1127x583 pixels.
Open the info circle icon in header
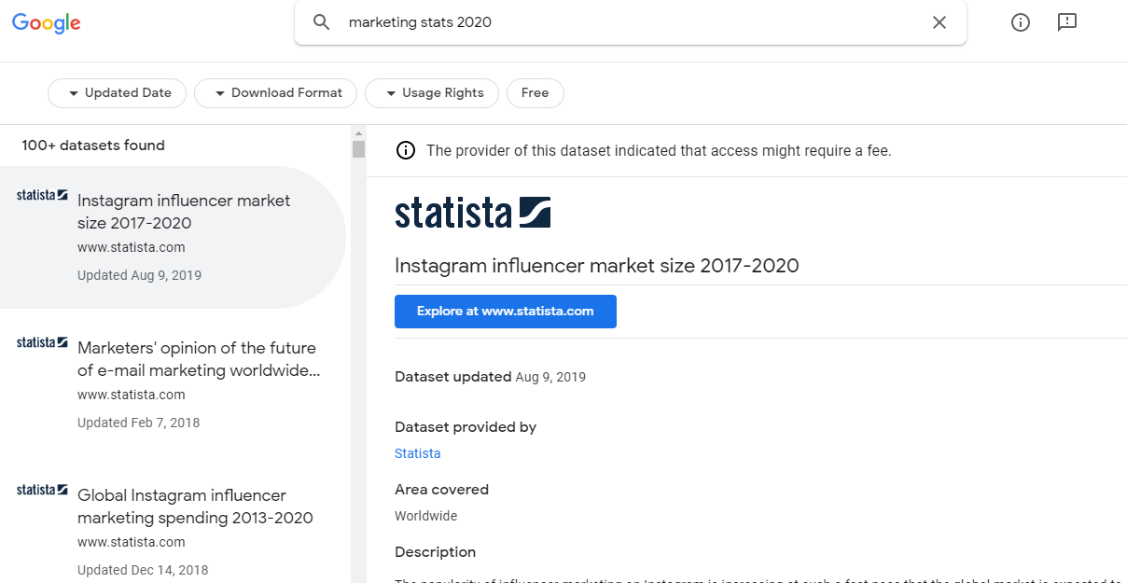coord(1021,22)
